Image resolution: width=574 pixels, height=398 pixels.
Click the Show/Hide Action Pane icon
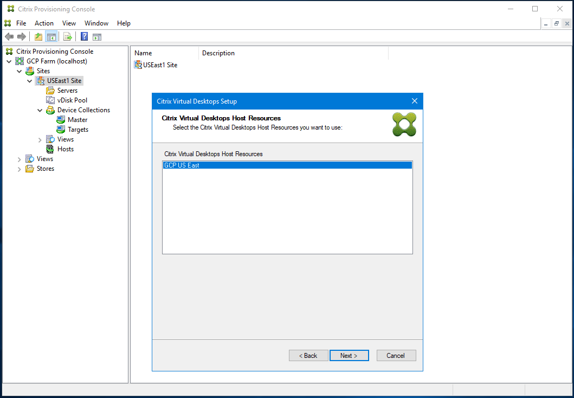coord(97,36)
